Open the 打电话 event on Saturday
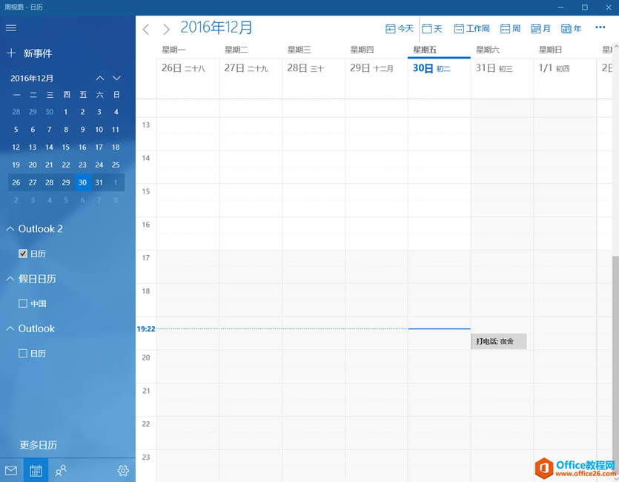 [498, 342]
